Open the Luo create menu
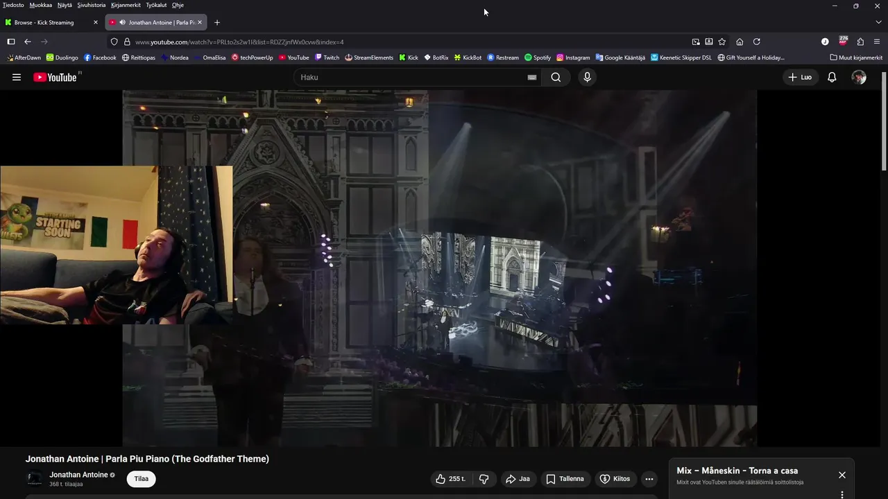 coord(800,77)
